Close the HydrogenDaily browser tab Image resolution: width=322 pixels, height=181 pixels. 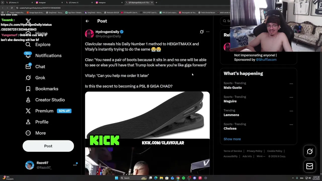[152, 3]
